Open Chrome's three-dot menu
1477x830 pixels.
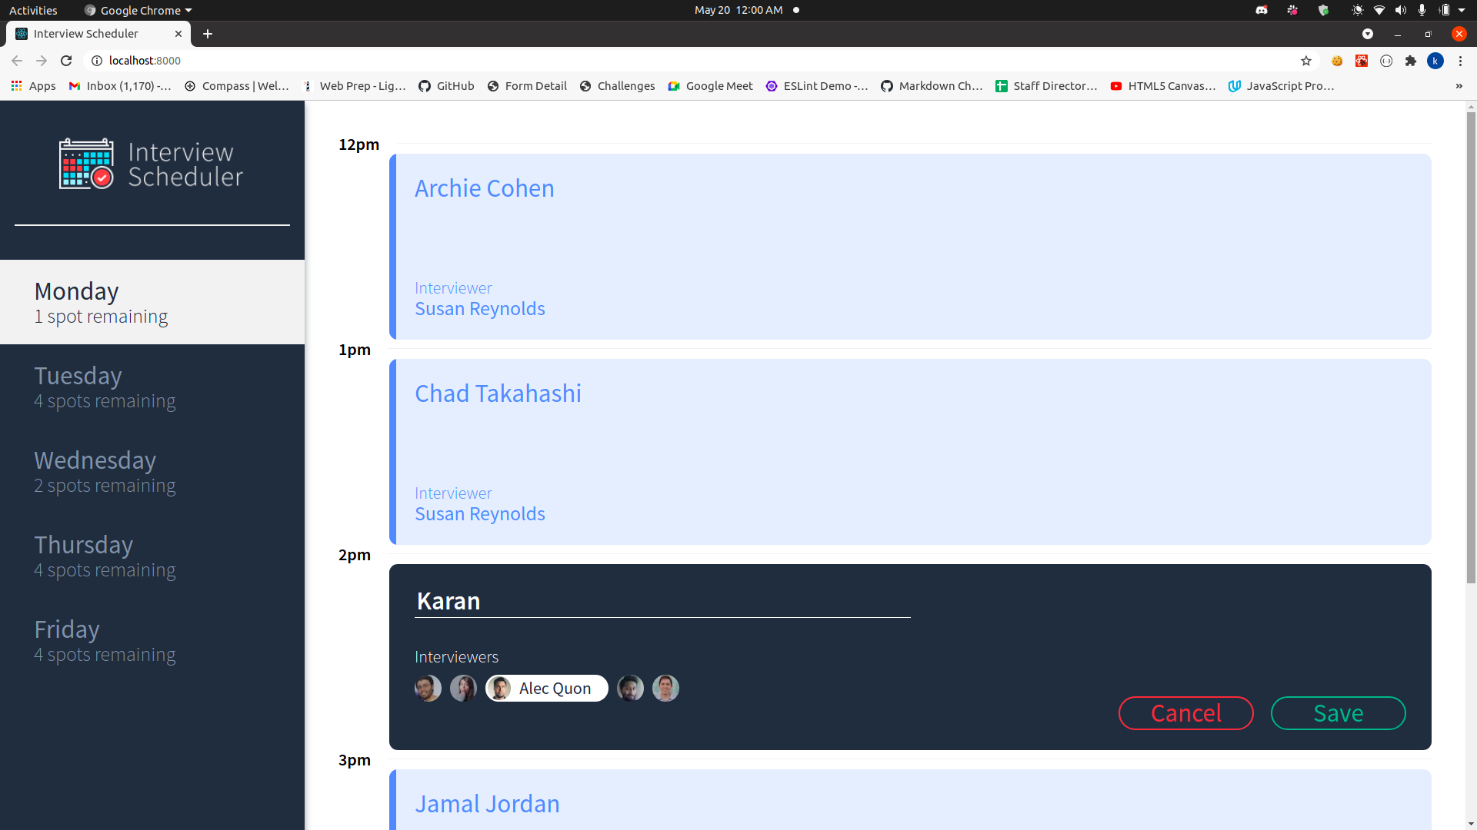coord(1460,61)
